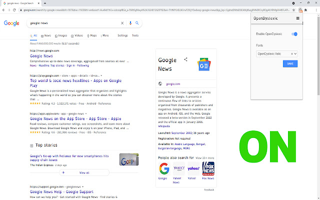
Task: Open the OpenDyslexic hamburger menu
Action: coord(298,18)
